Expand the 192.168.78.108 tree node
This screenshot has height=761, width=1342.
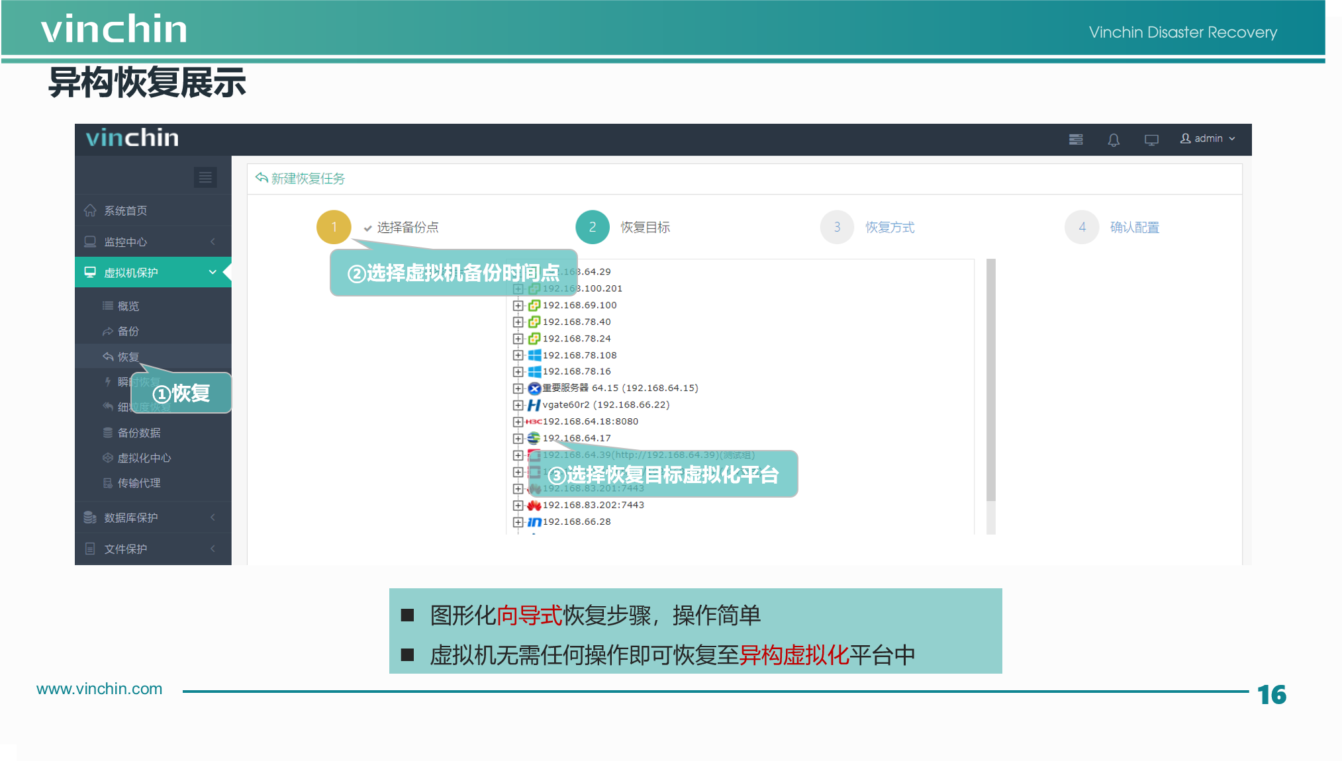point(518,355)
